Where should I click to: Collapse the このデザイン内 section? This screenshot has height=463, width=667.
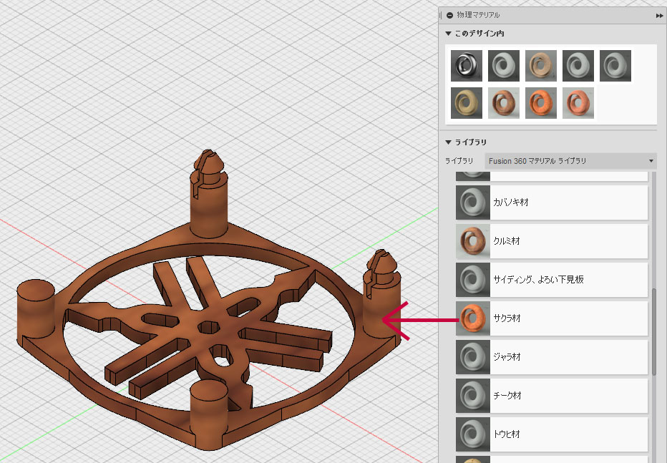[449, 34]
